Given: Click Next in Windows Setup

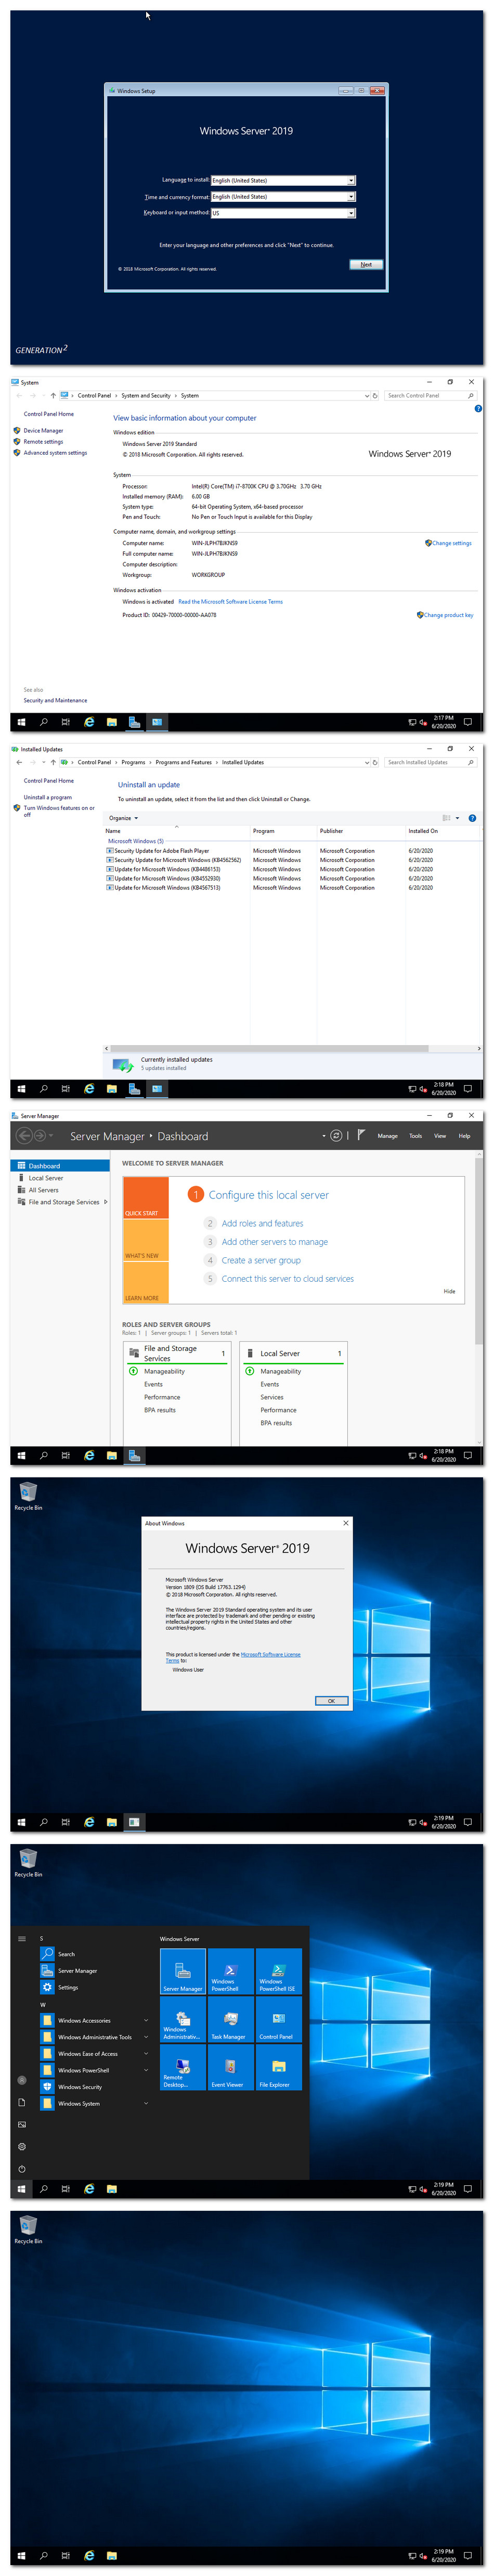Looking at the screenshot, I should pyautogui.click(x=366, y=265).
